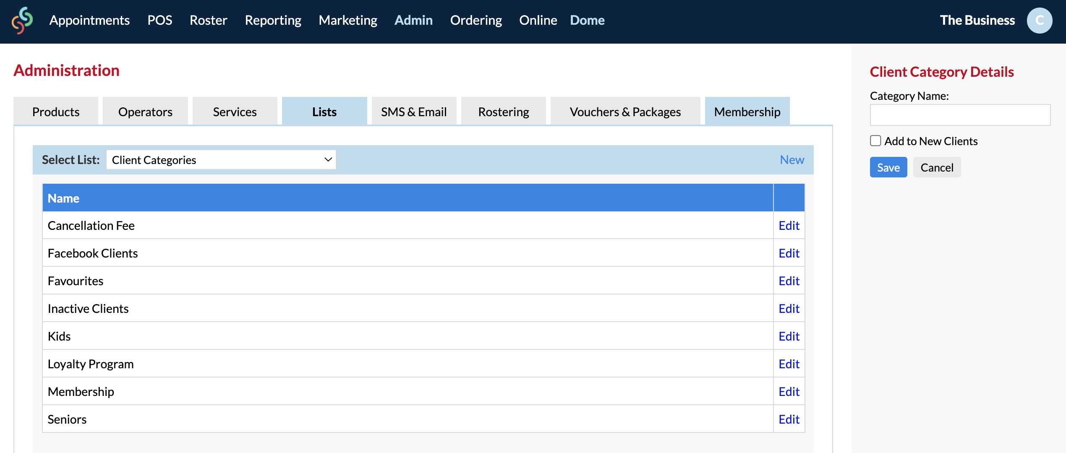Edit the Favourites category
The width and height of the screenshot is (1066, 453).
tap(789, 281)
